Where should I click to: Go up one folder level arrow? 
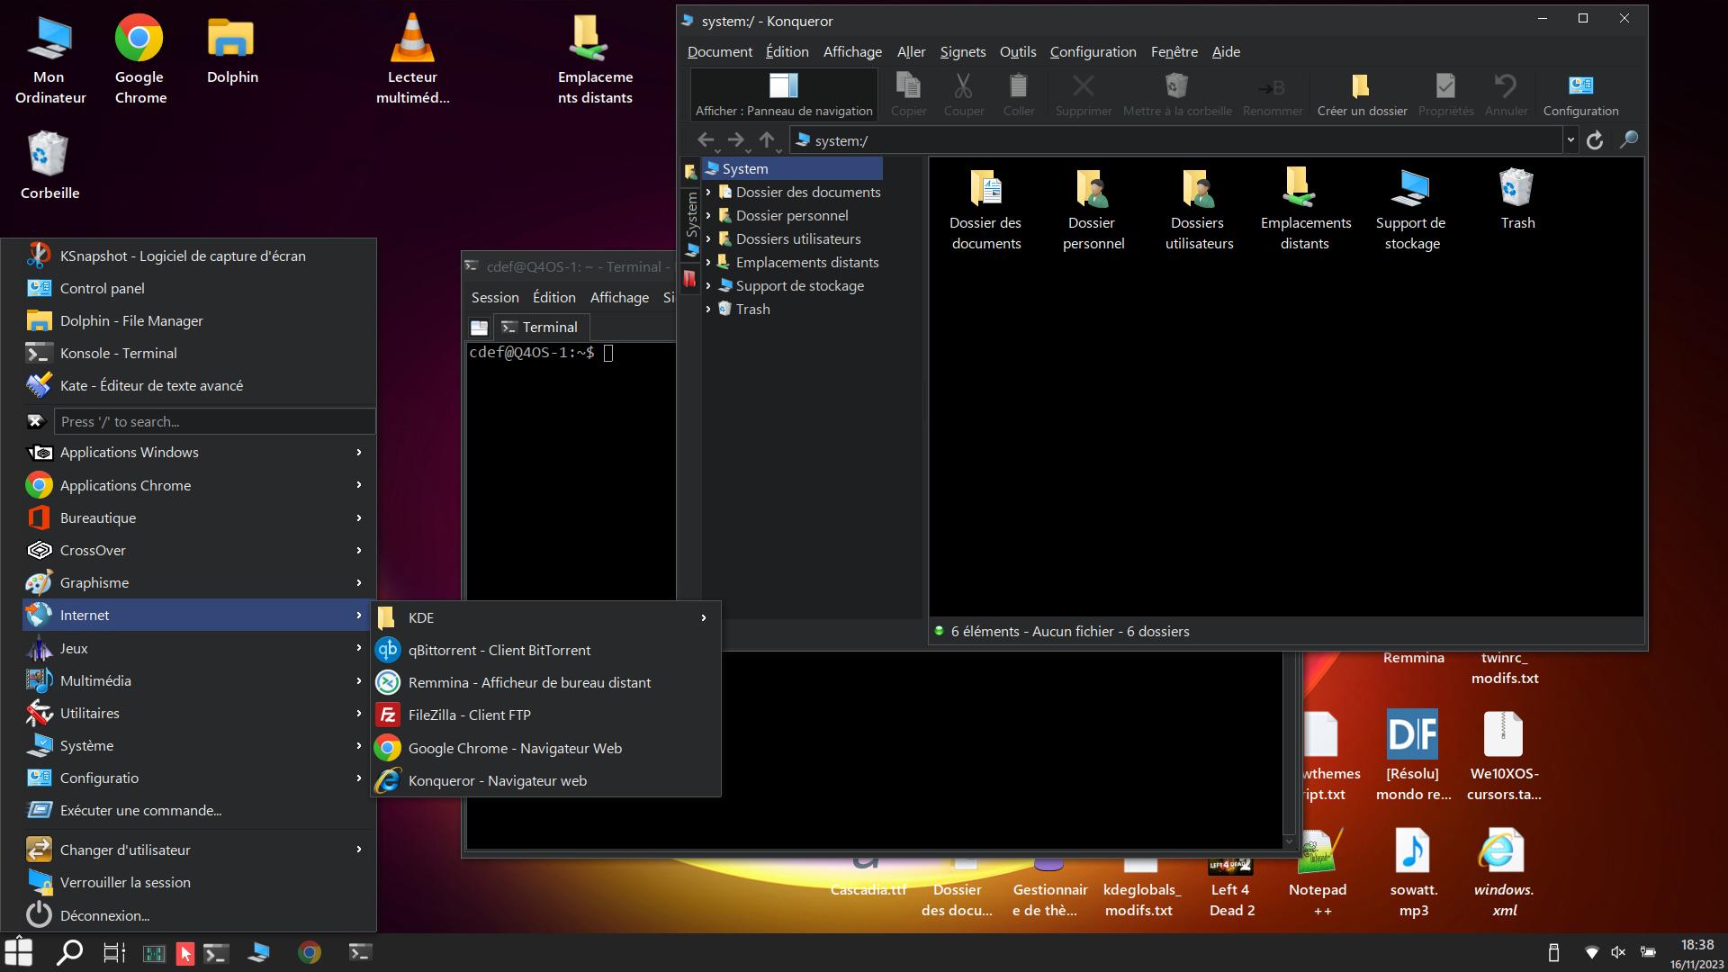(767, 140)
